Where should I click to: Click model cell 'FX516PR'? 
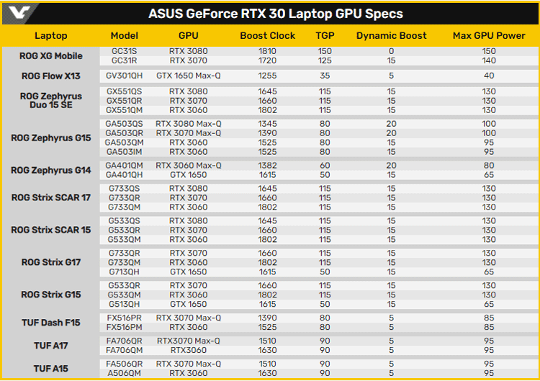pyautogui.click(x=125, y=318)
